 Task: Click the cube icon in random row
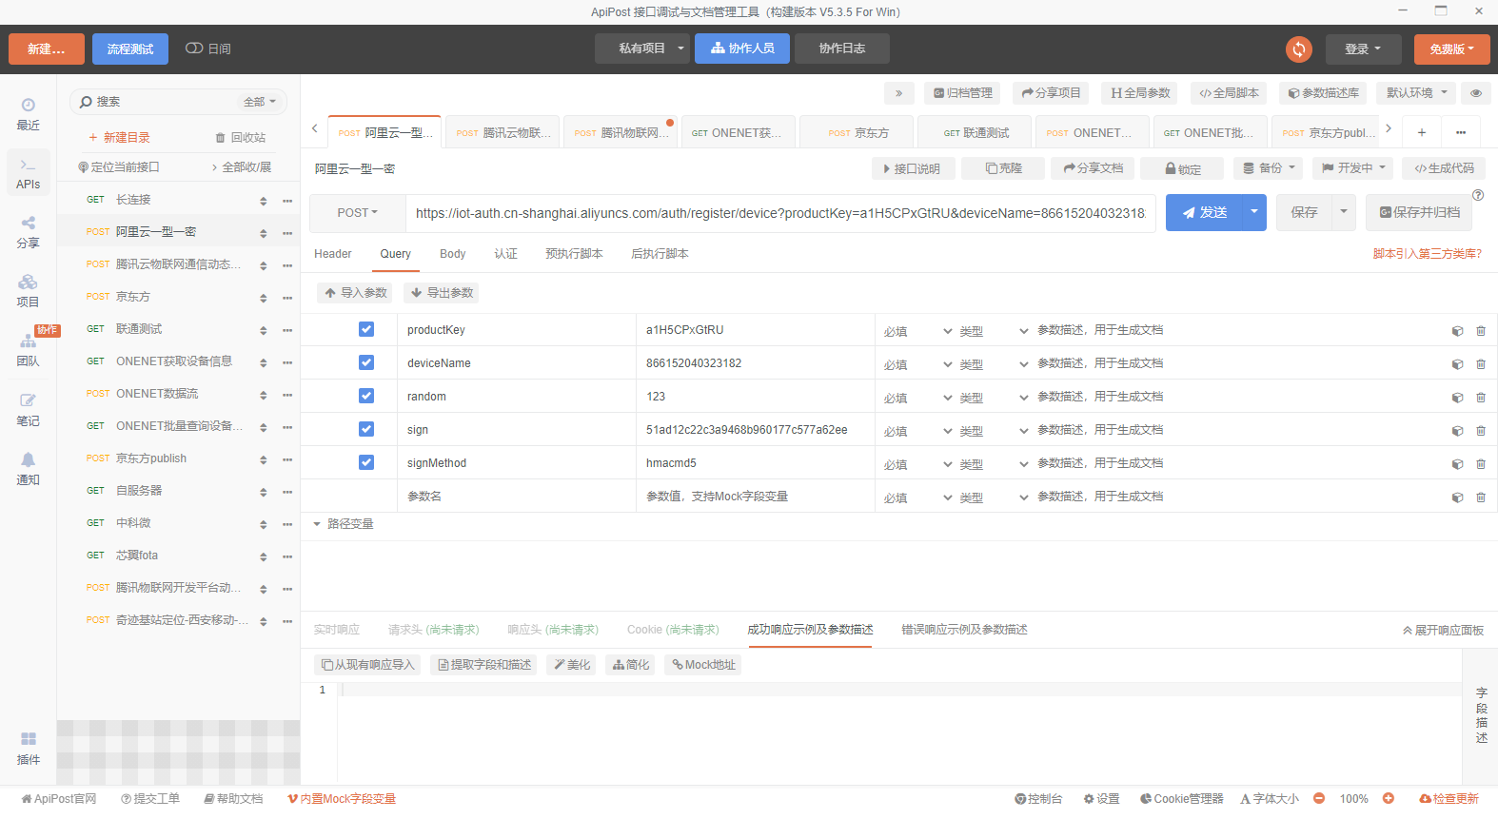click(x=1457, y=398)
